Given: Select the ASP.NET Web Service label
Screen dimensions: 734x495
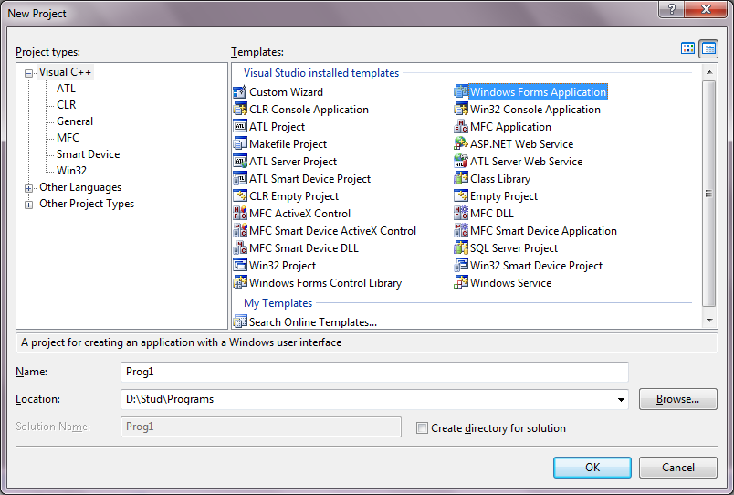Looking at the screenshot, I should pos(521,144).
